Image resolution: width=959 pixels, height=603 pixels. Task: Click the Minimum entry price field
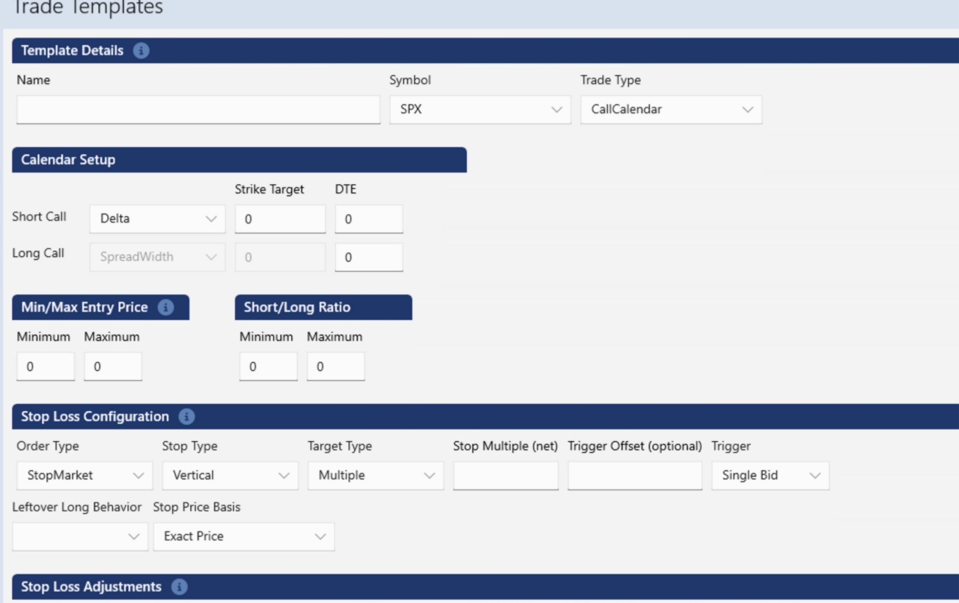pyautogui.click(x=46, y=366)
